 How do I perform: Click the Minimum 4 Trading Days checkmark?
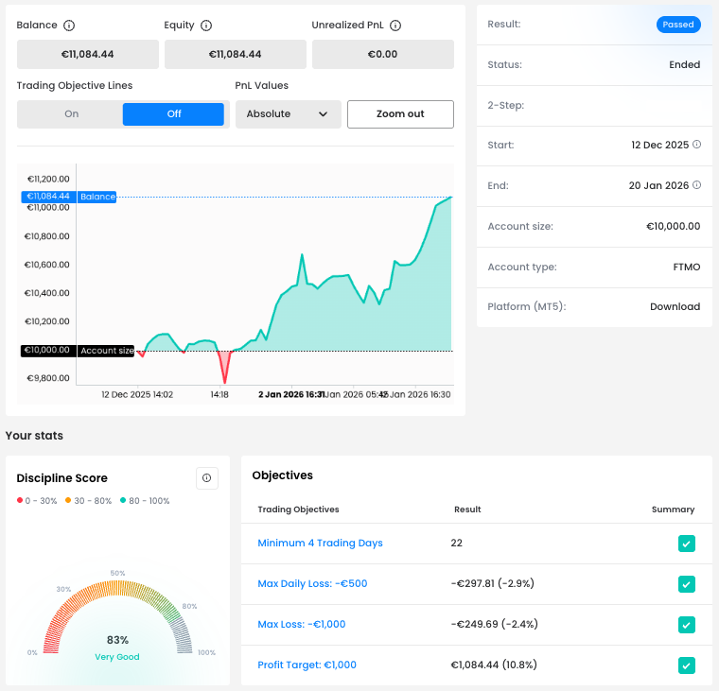coord(687,544)
